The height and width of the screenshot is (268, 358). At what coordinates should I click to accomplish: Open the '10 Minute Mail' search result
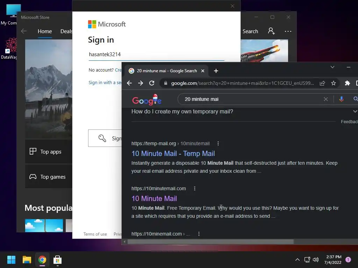(x=154, y=199)
